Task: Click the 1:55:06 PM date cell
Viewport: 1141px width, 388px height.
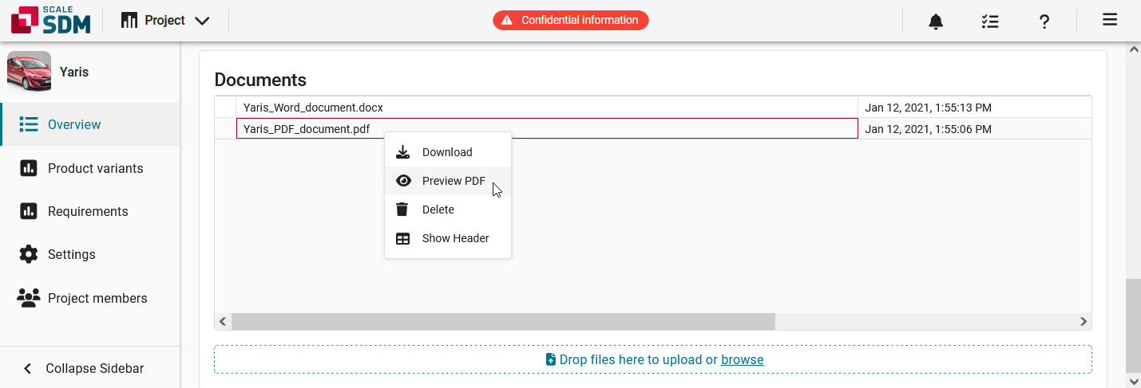Action: coord(974,129)
